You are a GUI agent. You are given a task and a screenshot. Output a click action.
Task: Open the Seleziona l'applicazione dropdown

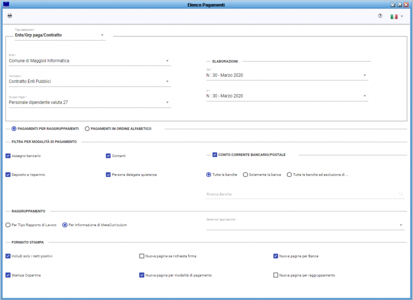coord(305,224)
